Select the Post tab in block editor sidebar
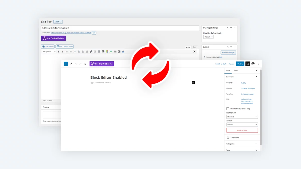The image size is (301, 169). (x=228, y=71)
